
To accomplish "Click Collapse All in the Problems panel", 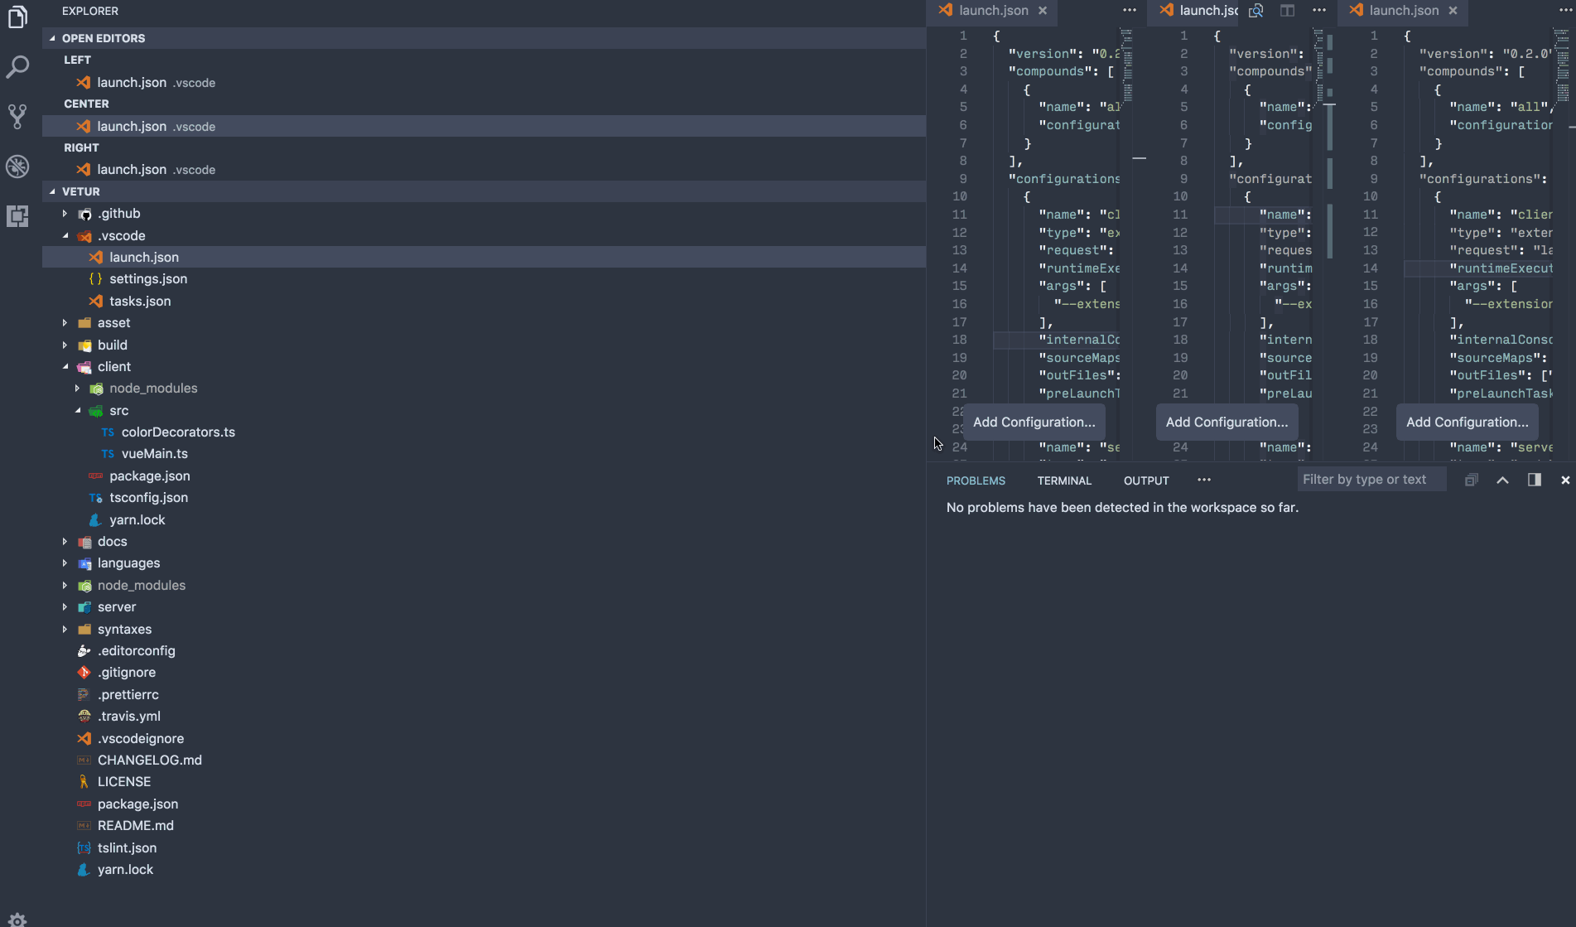I will coord(1472,480).
